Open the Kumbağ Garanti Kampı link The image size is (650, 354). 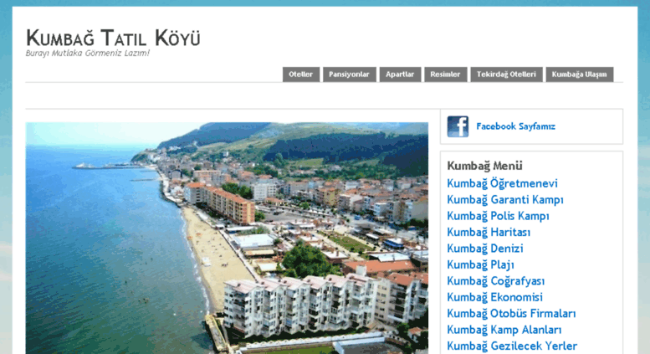point(505,200)
